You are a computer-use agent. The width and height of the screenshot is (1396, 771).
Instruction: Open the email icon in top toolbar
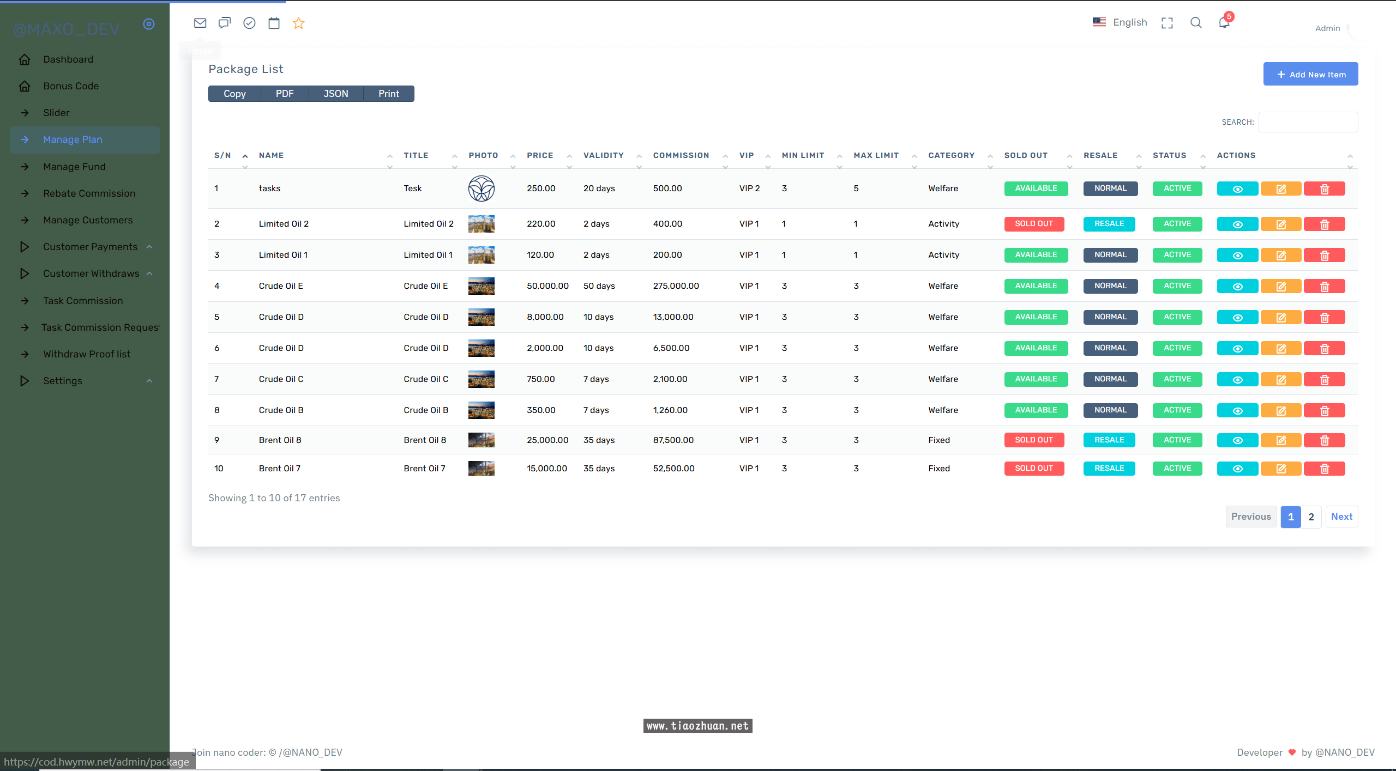click(200, 23)
